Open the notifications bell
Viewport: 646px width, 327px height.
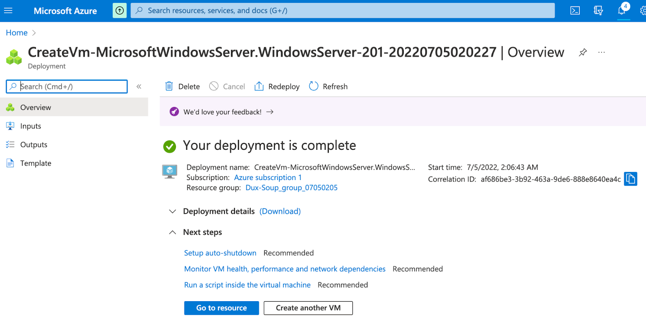click(x=622, y=10)
